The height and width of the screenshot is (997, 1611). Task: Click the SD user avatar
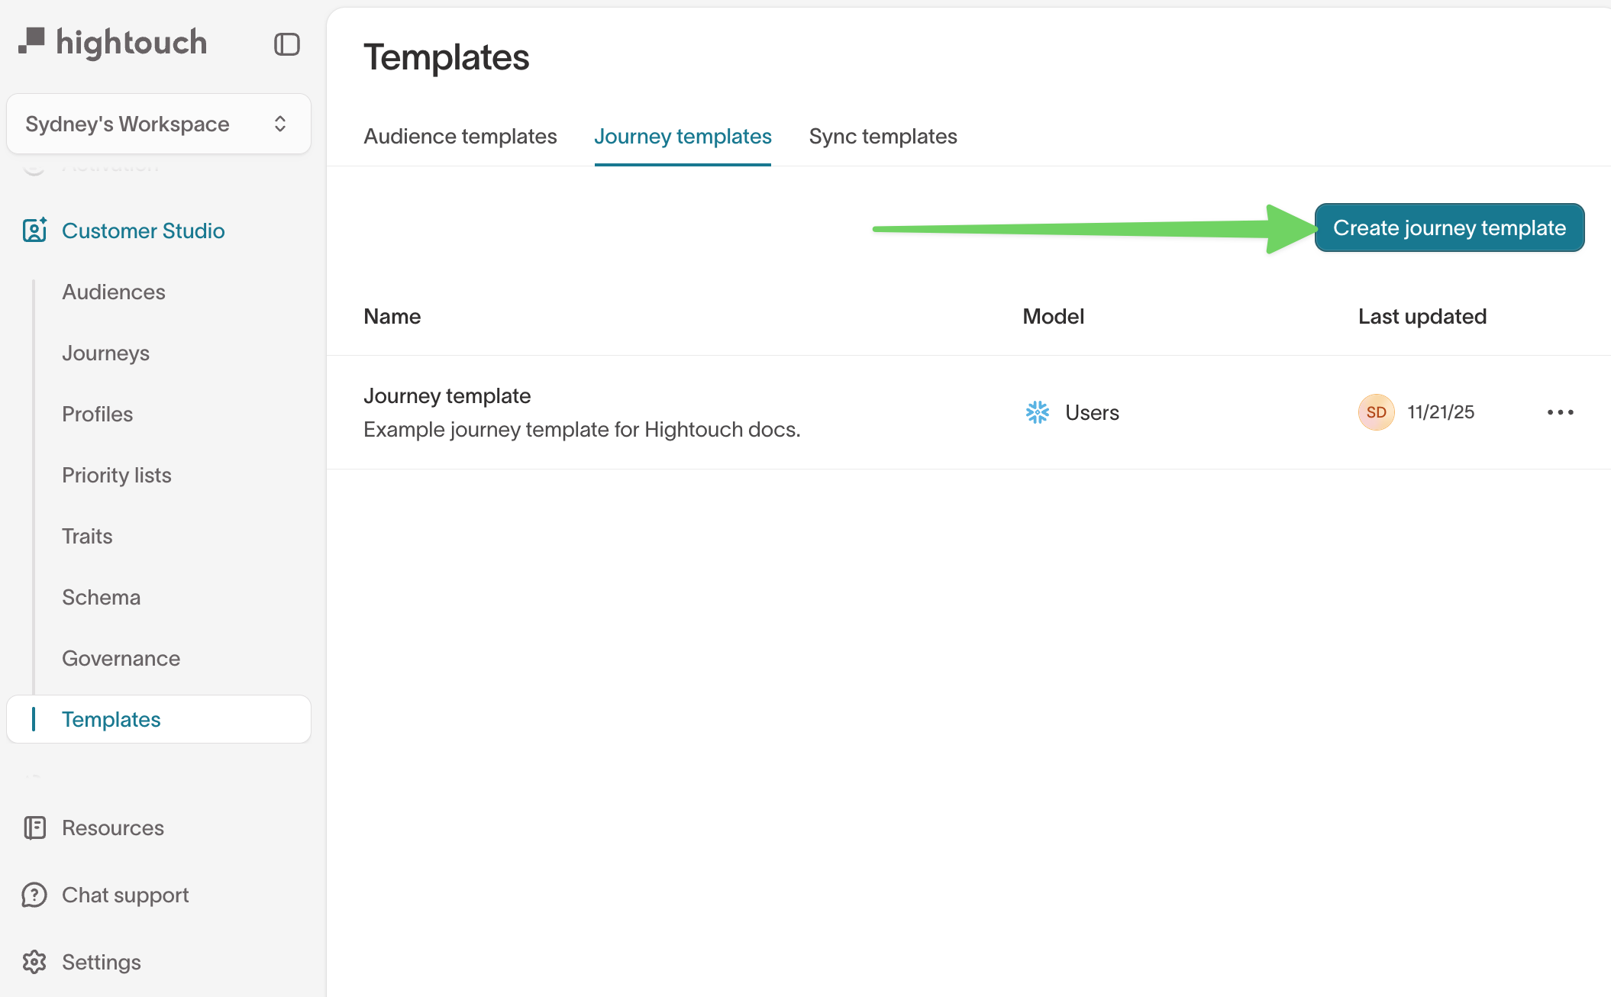[x=1376, y=412]
